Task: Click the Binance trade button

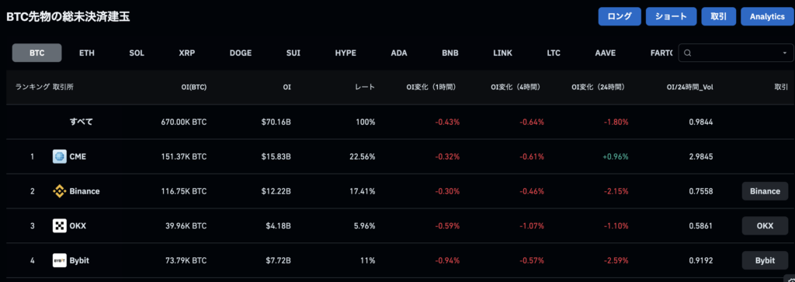Action: (x=765, y=191)
